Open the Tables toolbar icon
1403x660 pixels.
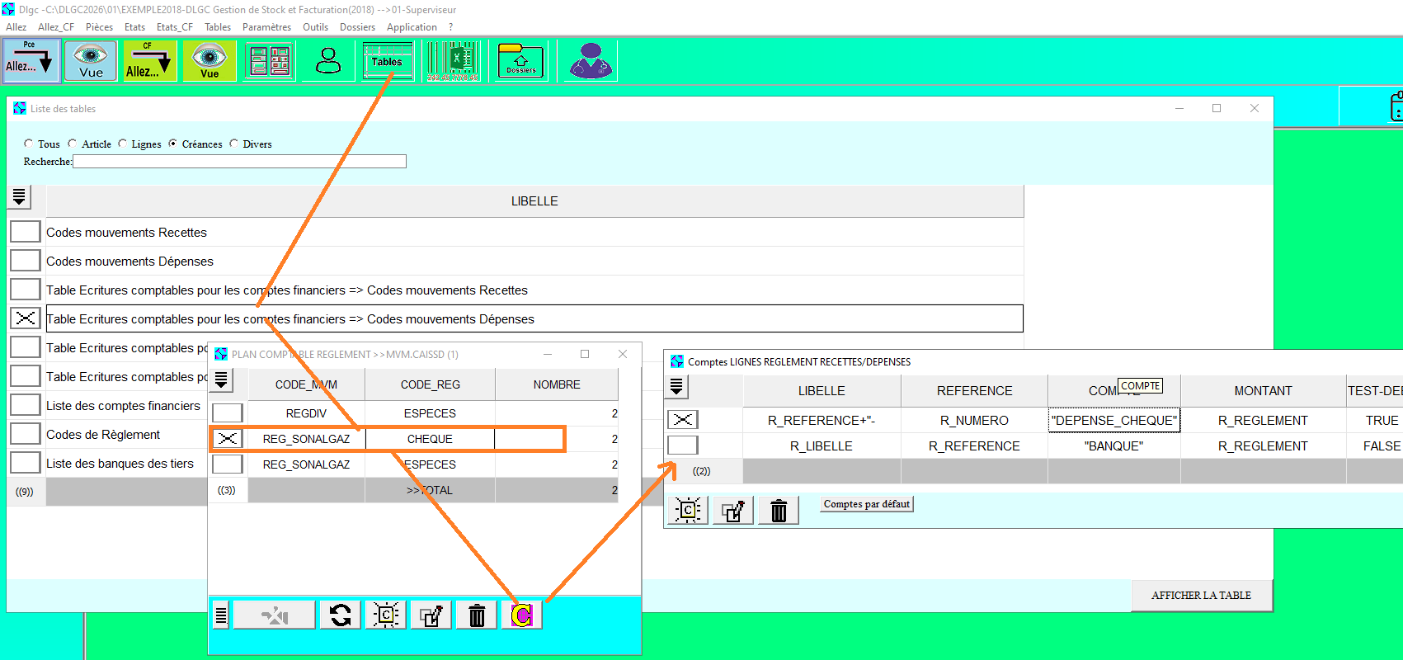tap(387, 62)
